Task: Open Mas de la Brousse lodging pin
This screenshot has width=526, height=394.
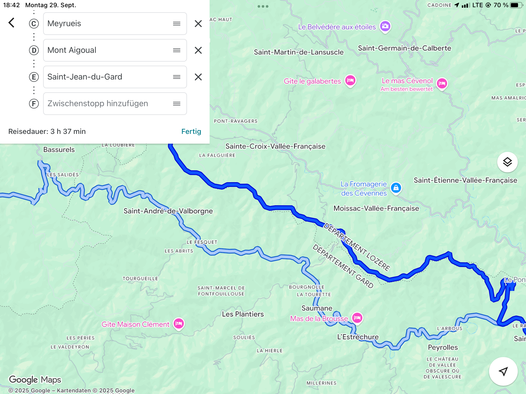Action: click(357, 318)
